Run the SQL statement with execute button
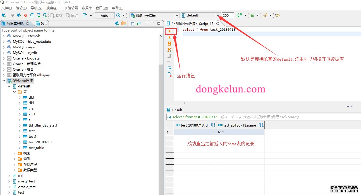 coord(169,31)
